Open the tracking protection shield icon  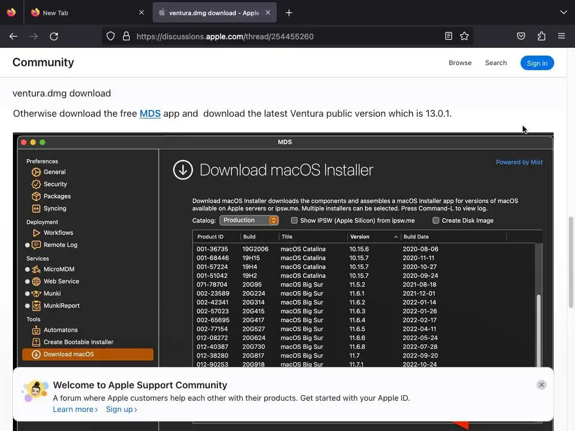111,36
